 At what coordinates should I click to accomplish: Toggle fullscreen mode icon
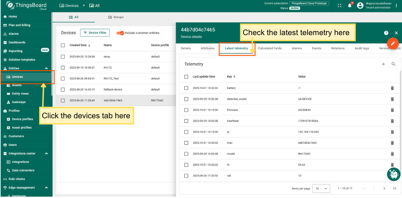[x=339, y=5]
